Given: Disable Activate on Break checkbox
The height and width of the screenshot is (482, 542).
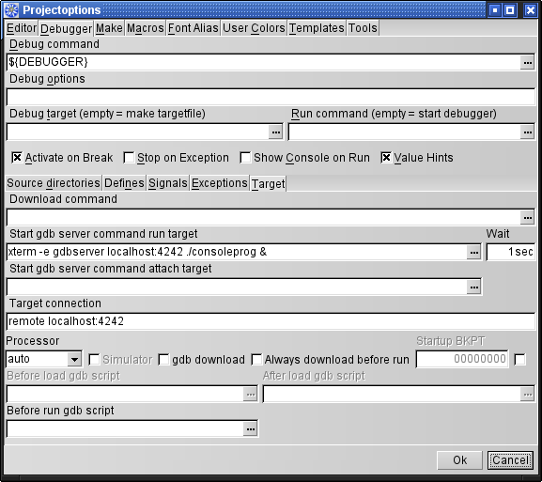Looking at the screenshot, I should [17, 158].
